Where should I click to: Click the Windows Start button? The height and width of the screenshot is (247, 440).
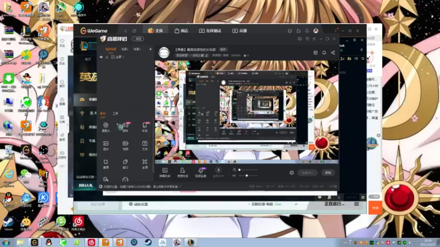tap(5, 242)
